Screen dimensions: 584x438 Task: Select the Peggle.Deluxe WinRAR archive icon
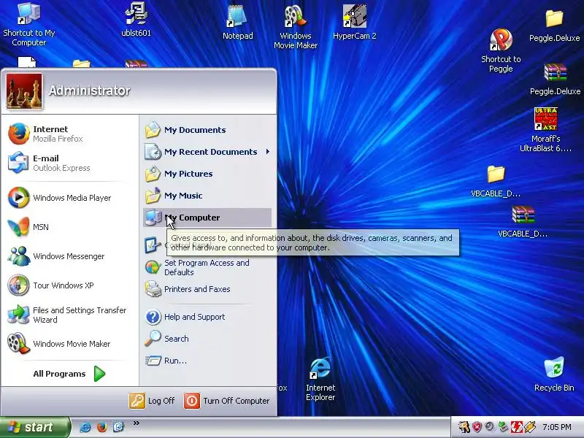tap(555, 79)
